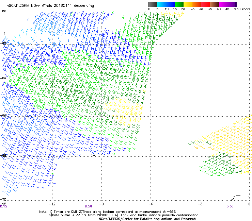The image size is (252, 221).
Task: Select the red 30–35 knots legend segment
Action: coord(206,4)
